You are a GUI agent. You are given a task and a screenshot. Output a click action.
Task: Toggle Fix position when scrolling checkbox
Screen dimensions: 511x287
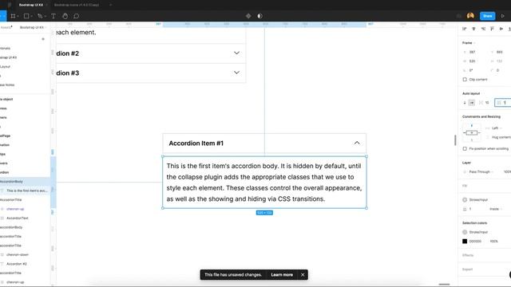pyautogui.click(x=465, y=149)
